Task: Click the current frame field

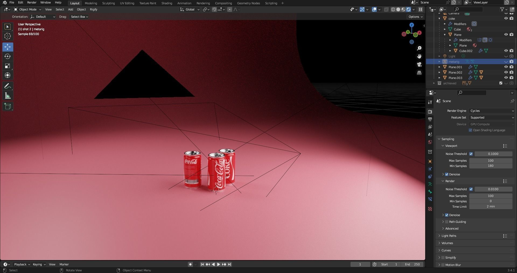Action: click(360, 264)
